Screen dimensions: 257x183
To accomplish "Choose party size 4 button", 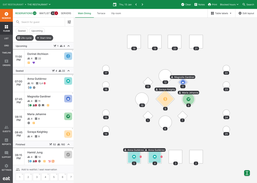I will pos(46,177).
